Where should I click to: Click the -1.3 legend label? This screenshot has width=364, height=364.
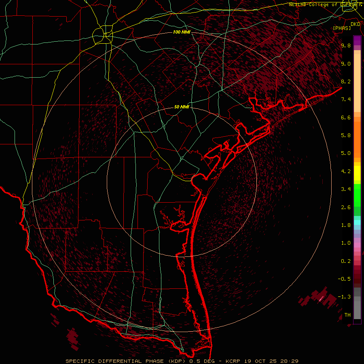click(344, 297)
